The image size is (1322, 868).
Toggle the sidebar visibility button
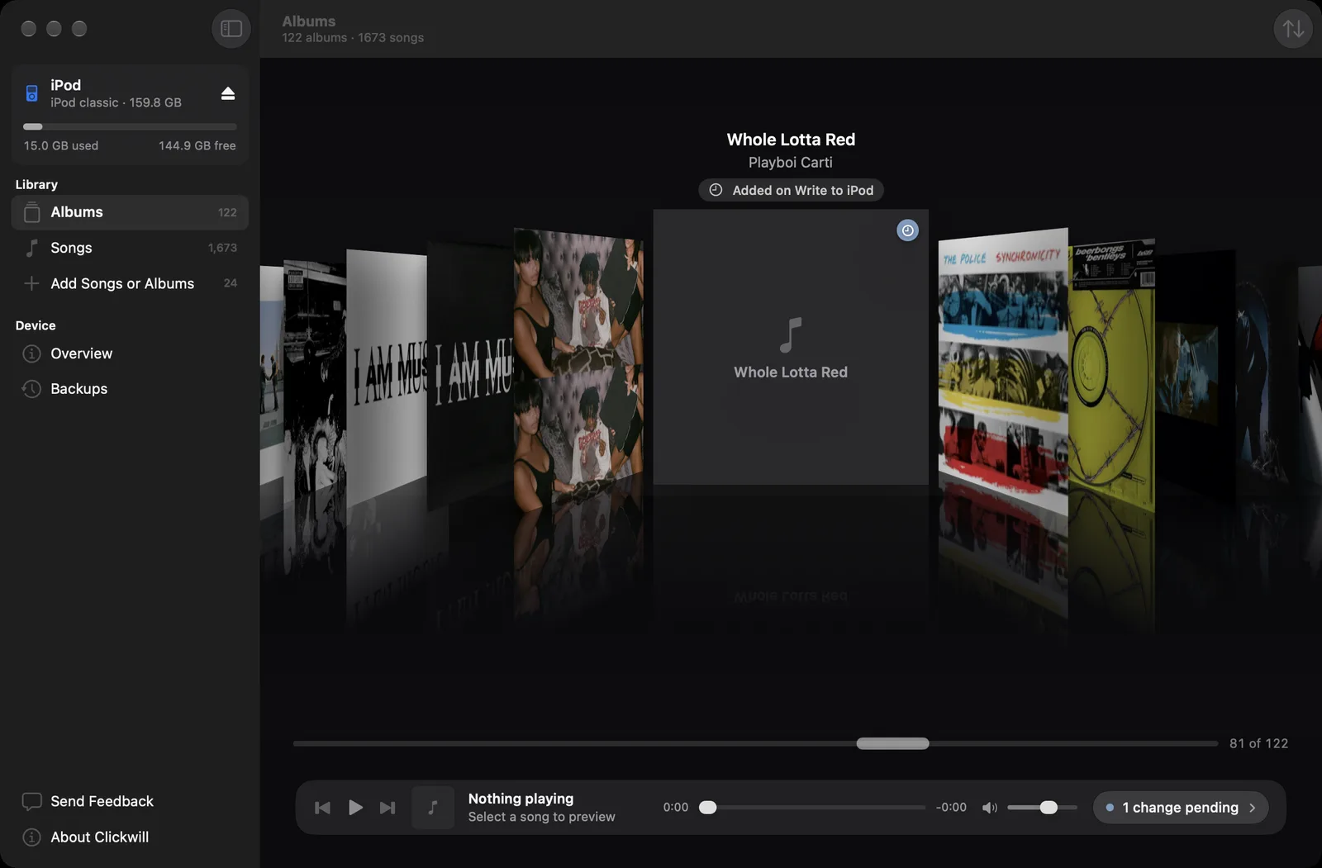tap(231, 29)
